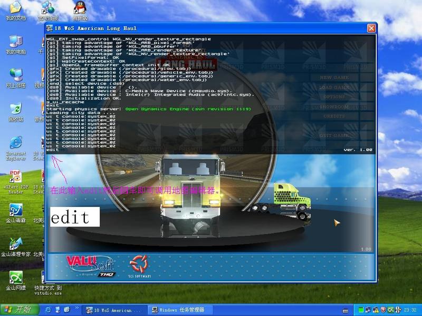Image resolution: width=422 pixels, height=316 pixels.
Task: Open the Recycle Bin desktop icon
Action: click(x=15, y=110)
